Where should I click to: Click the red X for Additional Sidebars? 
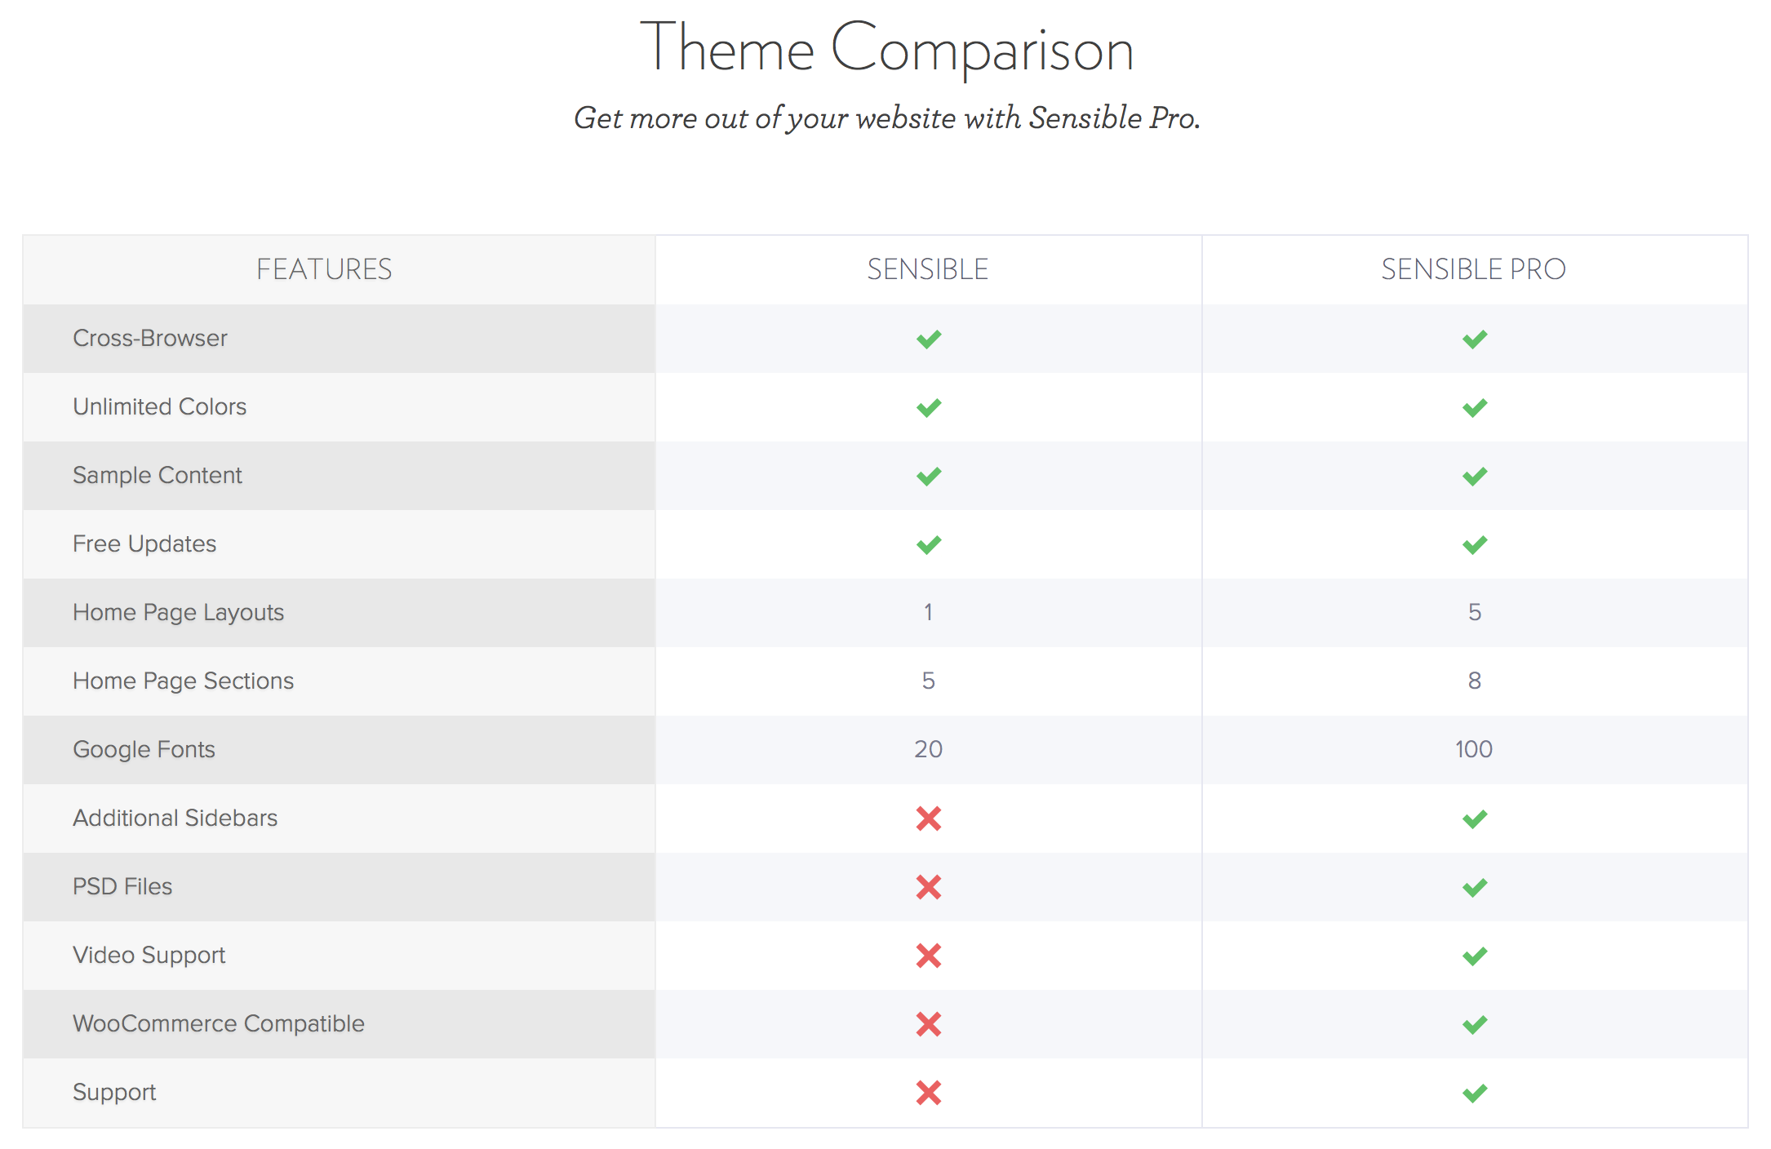coord(929,818)
